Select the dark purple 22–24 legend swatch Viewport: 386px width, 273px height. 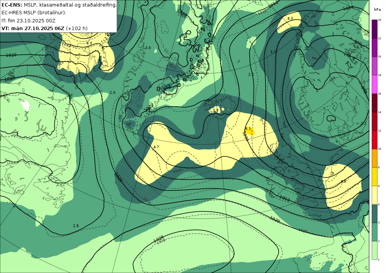(x=374, y=29)
